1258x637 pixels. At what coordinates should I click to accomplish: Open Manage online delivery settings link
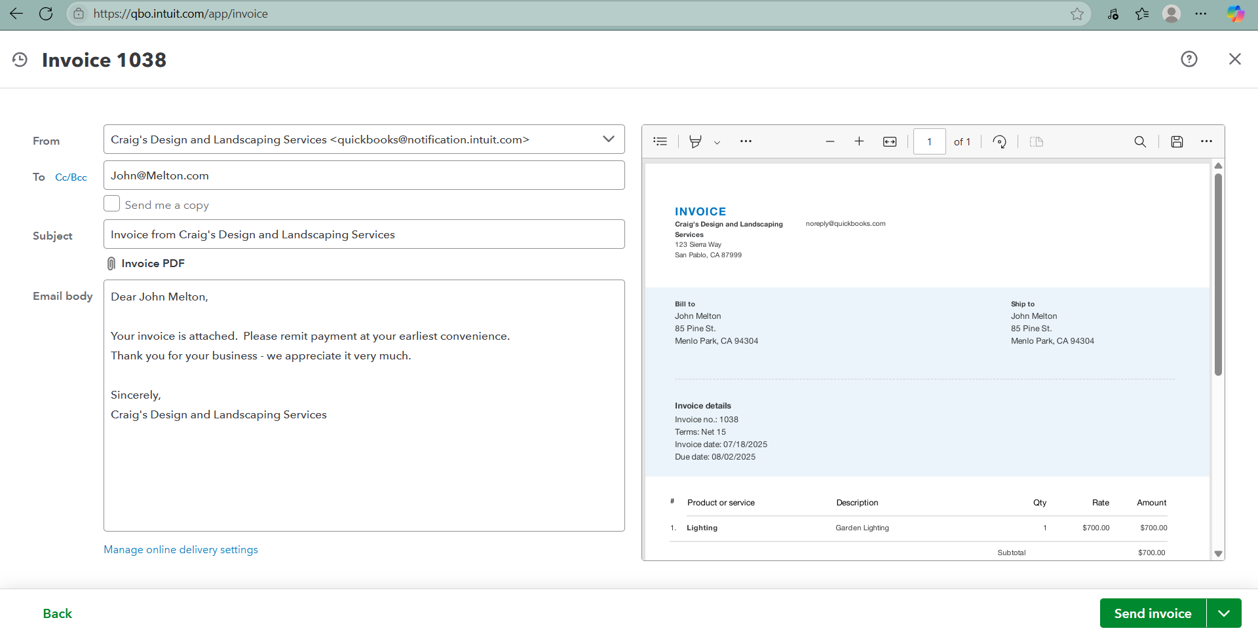click(x=181, y=549)
